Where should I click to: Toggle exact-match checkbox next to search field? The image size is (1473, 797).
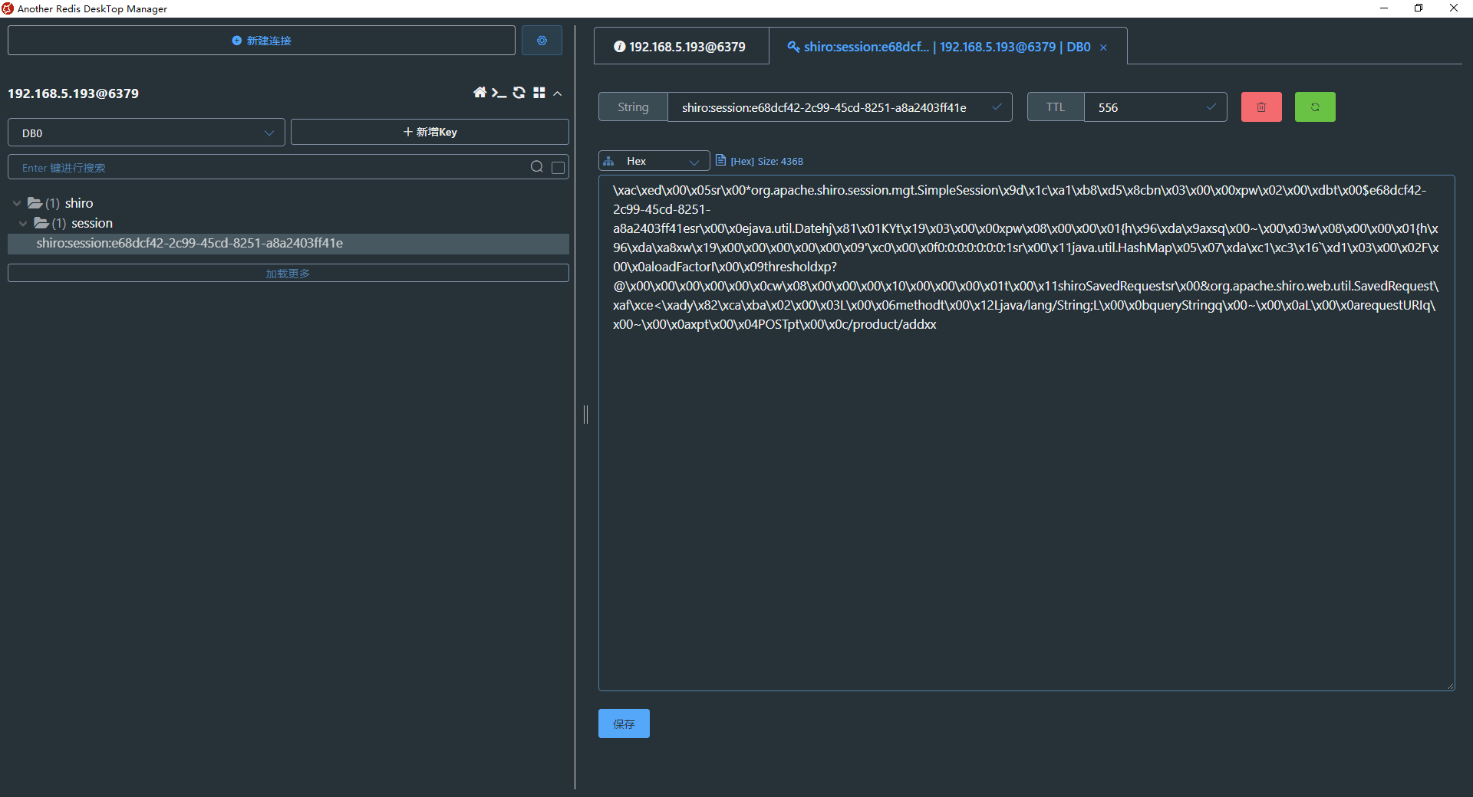(x=558, y=167)
